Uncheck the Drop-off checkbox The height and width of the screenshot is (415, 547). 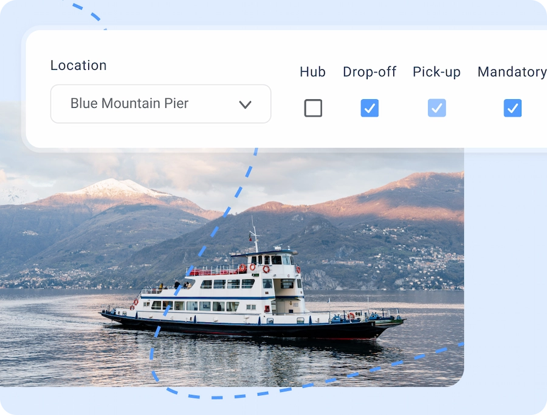(x=370, y=108)
